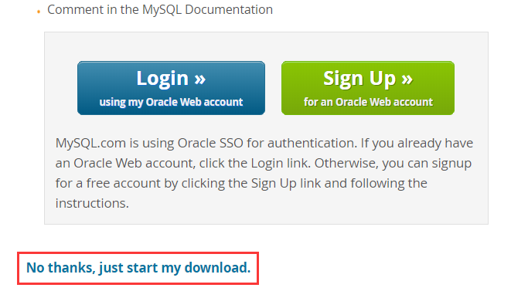
Task: Click the blue Login button
Action: [171, 88]
